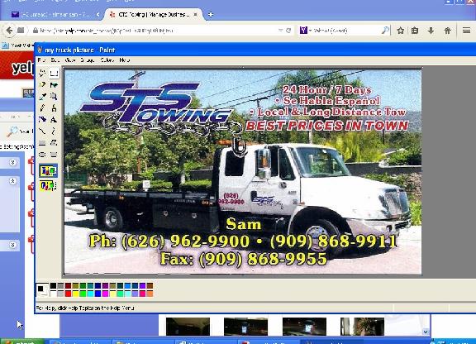Open Paint's Colors menu

tap(107, 60)
